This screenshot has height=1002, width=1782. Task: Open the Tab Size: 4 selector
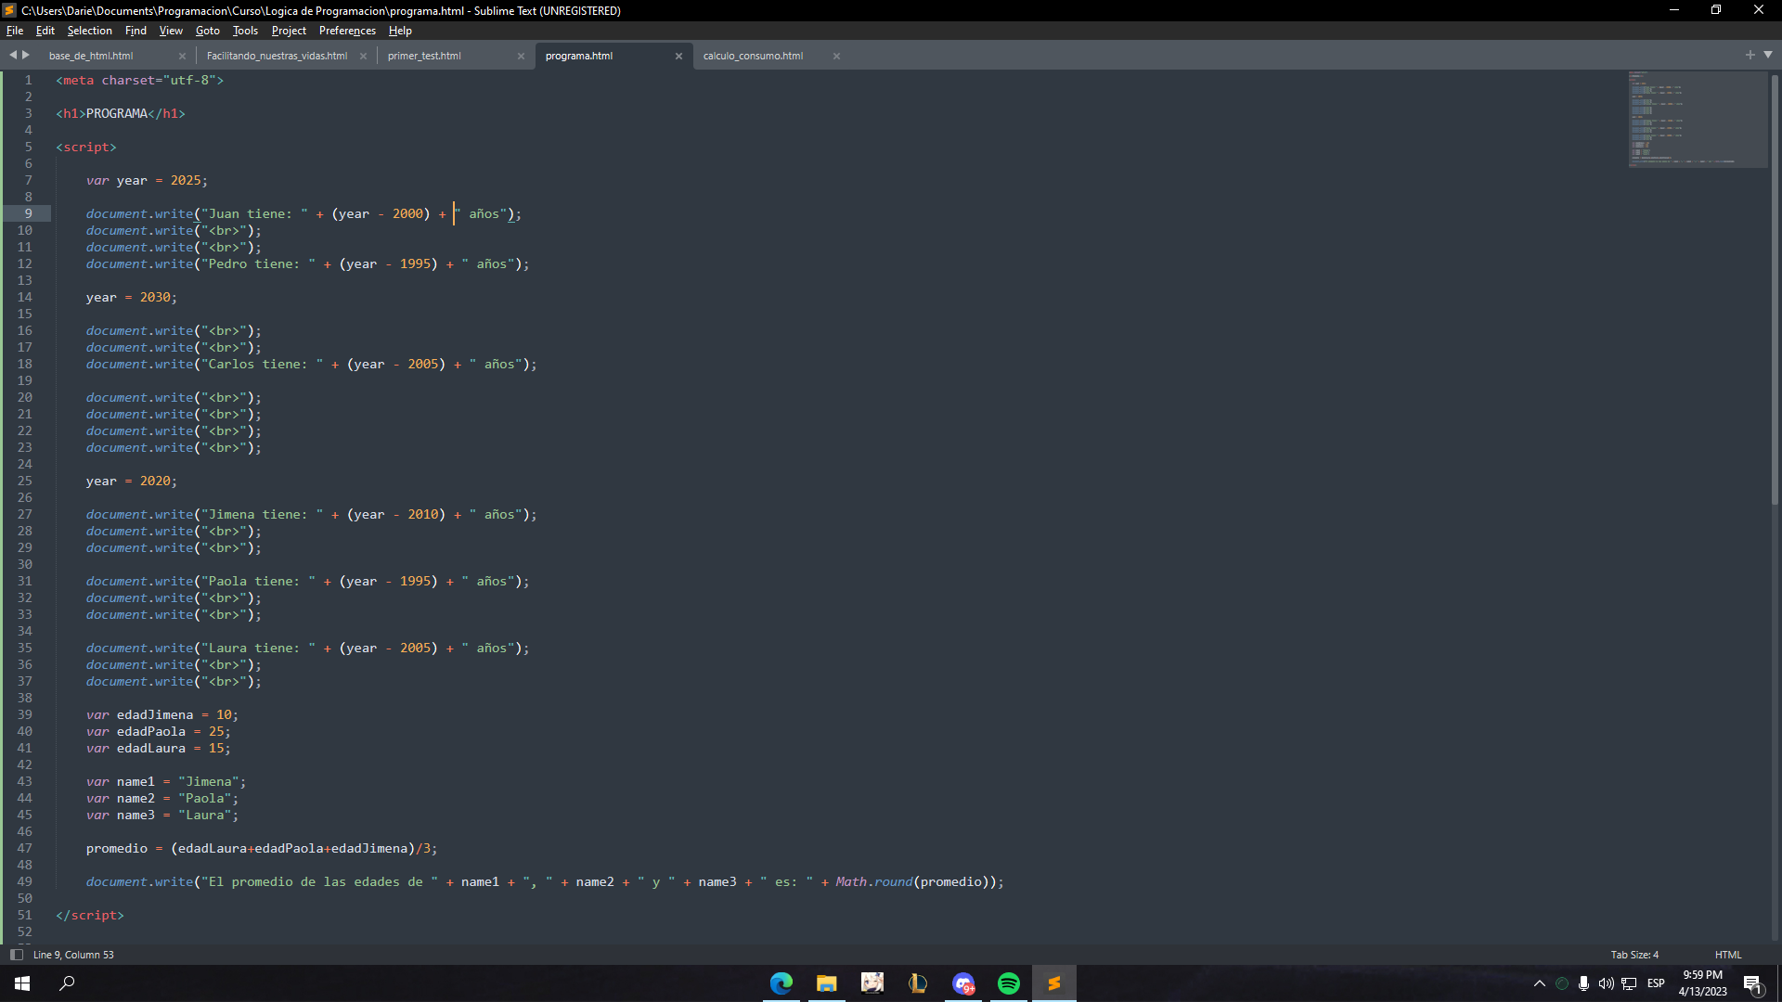coord(1634,955)
